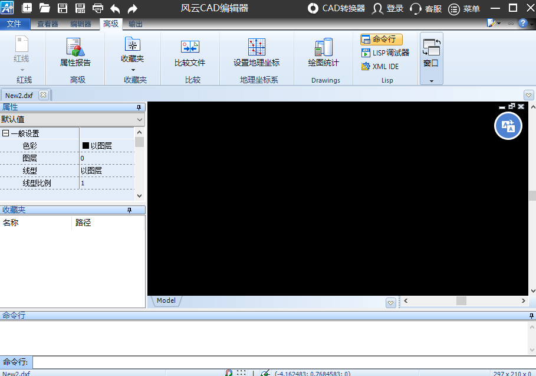This screenshot has height=376, width=536.
Task: Pin the 命令行 command line panel
Action: click(531, 315)
